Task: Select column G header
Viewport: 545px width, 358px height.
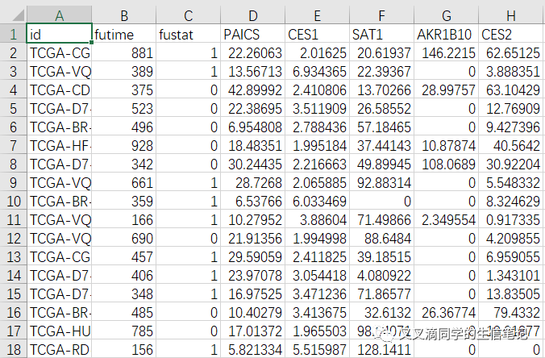Action: point(447,15)
